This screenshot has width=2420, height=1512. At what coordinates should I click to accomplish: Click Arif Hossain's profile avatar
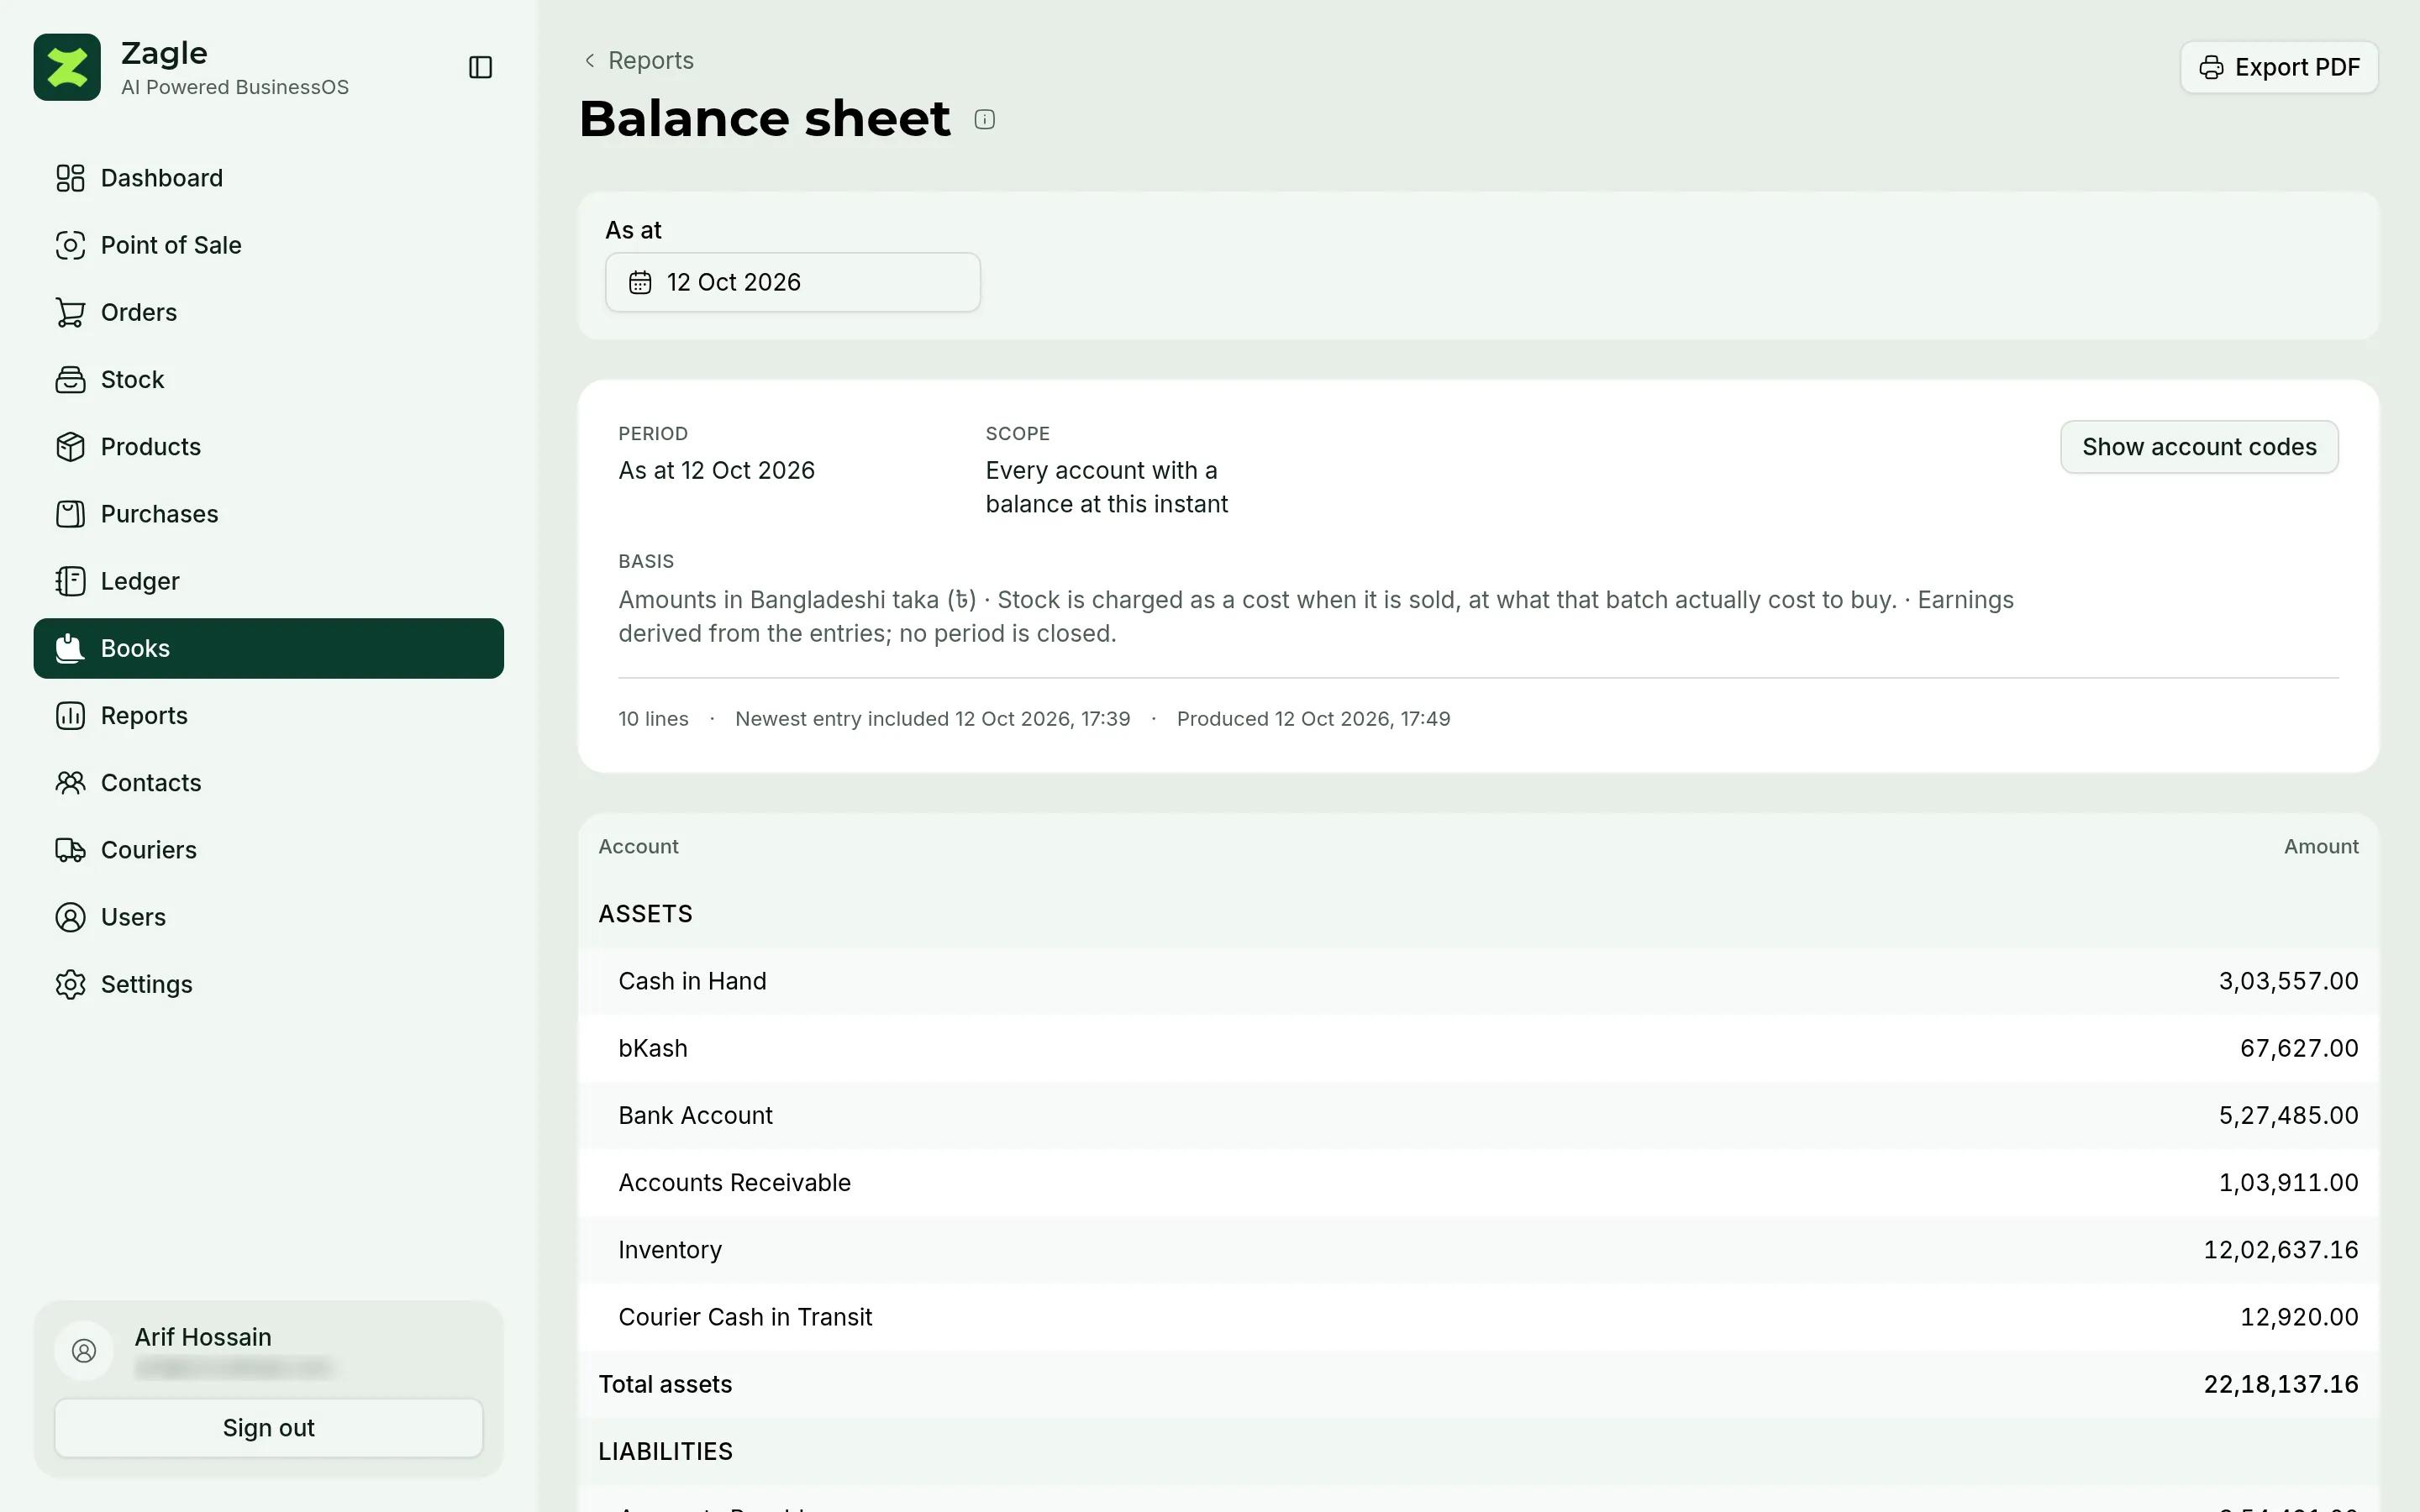[x=84, y=1351]
